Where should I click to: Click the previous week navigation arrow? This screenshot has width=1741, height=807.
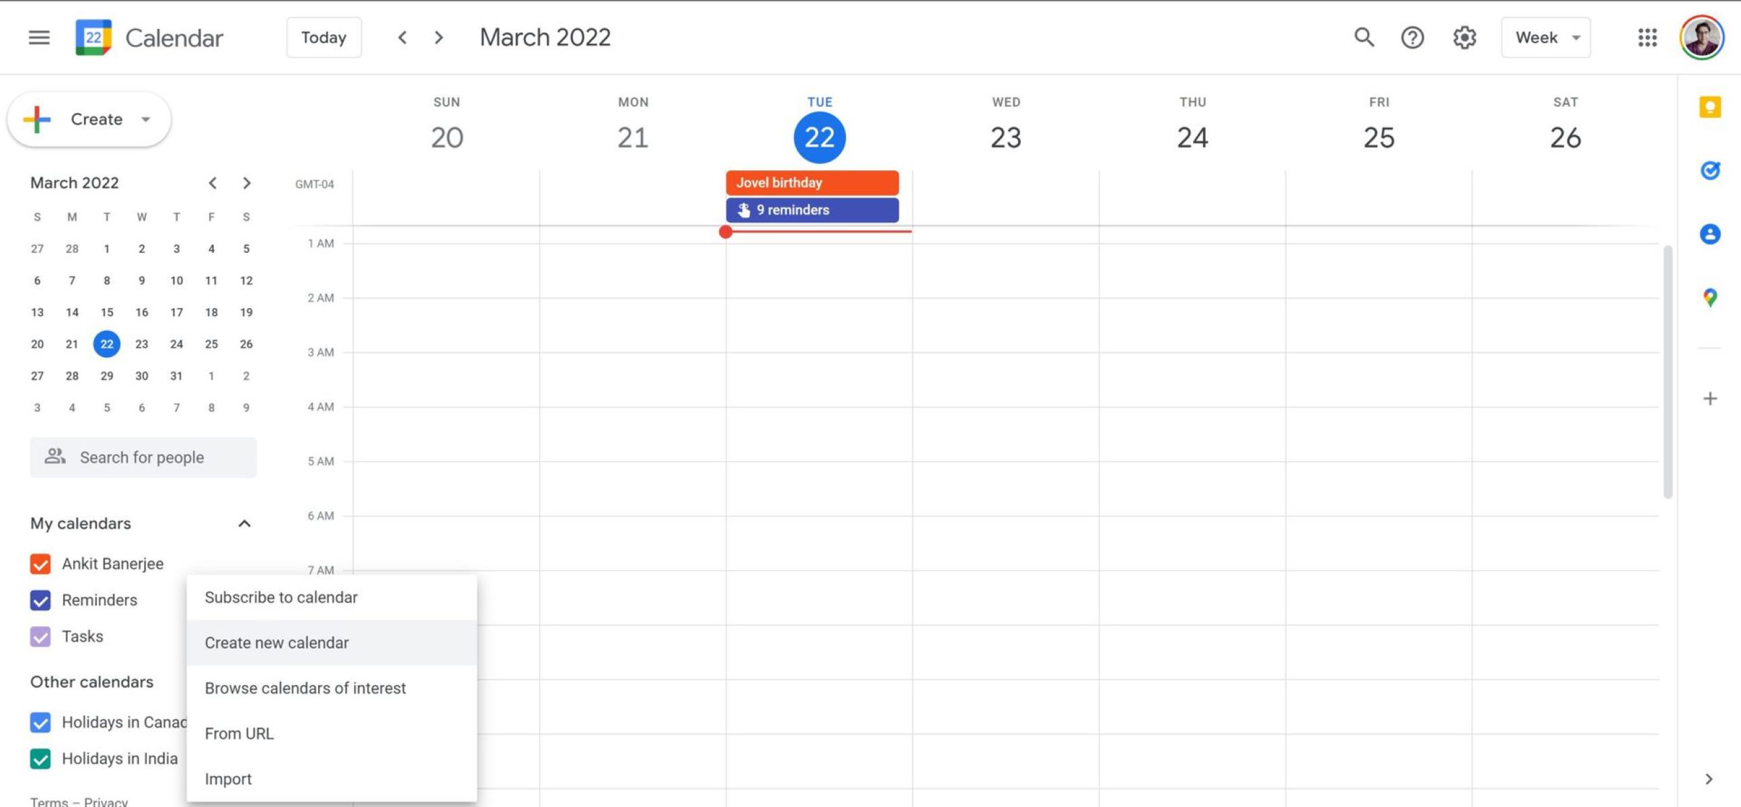tap(402, 38)
